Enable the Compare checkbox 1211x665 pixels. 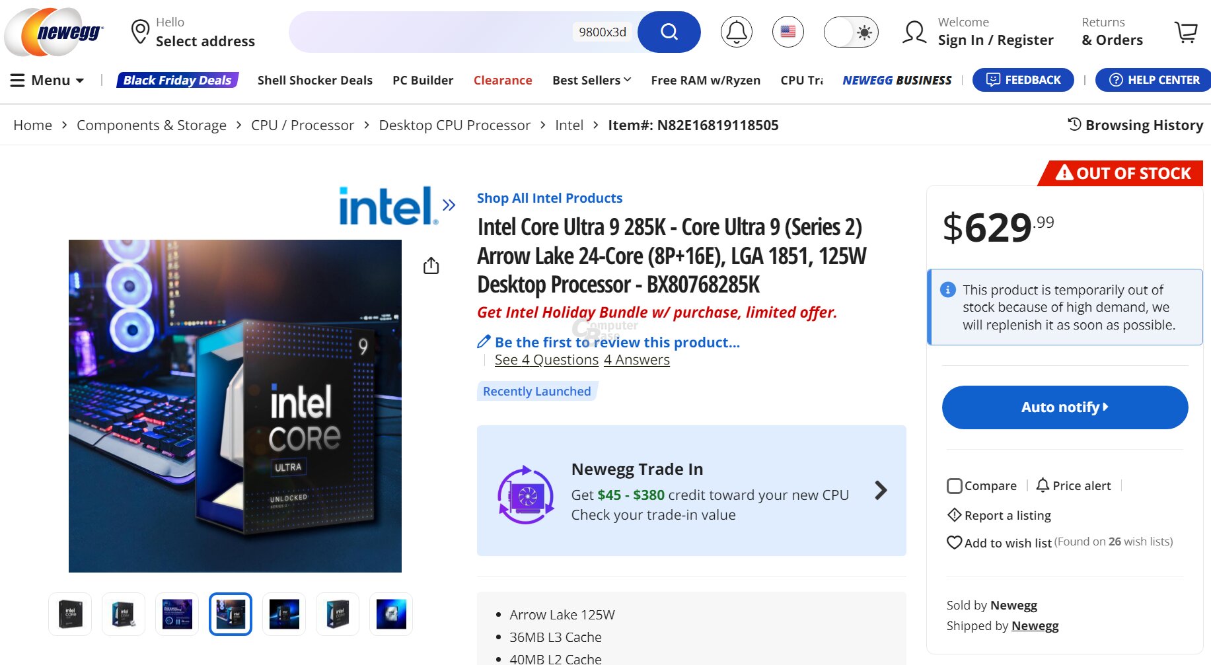[x=954, y=485]
